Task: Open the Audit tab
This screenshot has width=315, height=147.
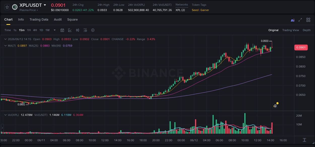Action: (x=58, y=20)
